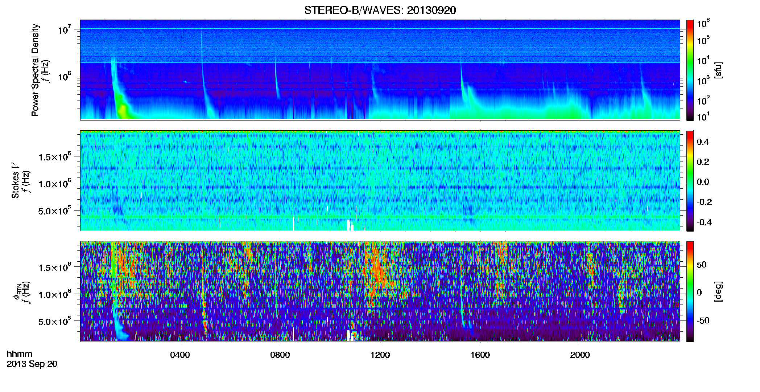Select the 0.4 label on Stokes color bar

[x=703, y=142]
